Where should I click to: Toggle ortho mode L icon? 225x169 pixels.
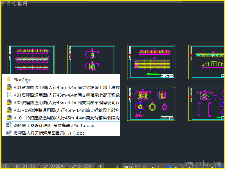pos(159,167)
